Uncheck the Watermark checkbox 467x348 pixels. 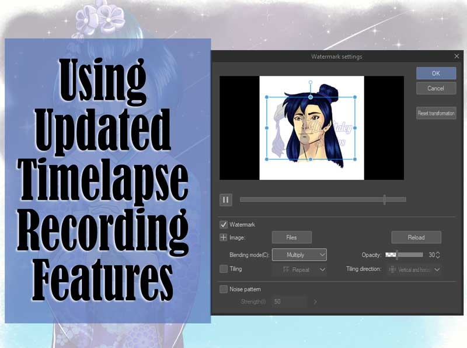224,224
